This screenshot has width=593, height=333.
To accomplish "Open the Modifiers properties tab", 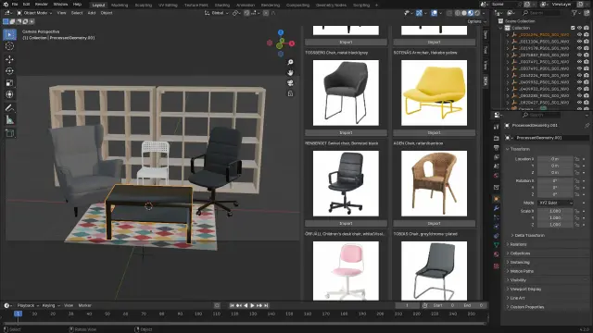I will coord(497,208).
